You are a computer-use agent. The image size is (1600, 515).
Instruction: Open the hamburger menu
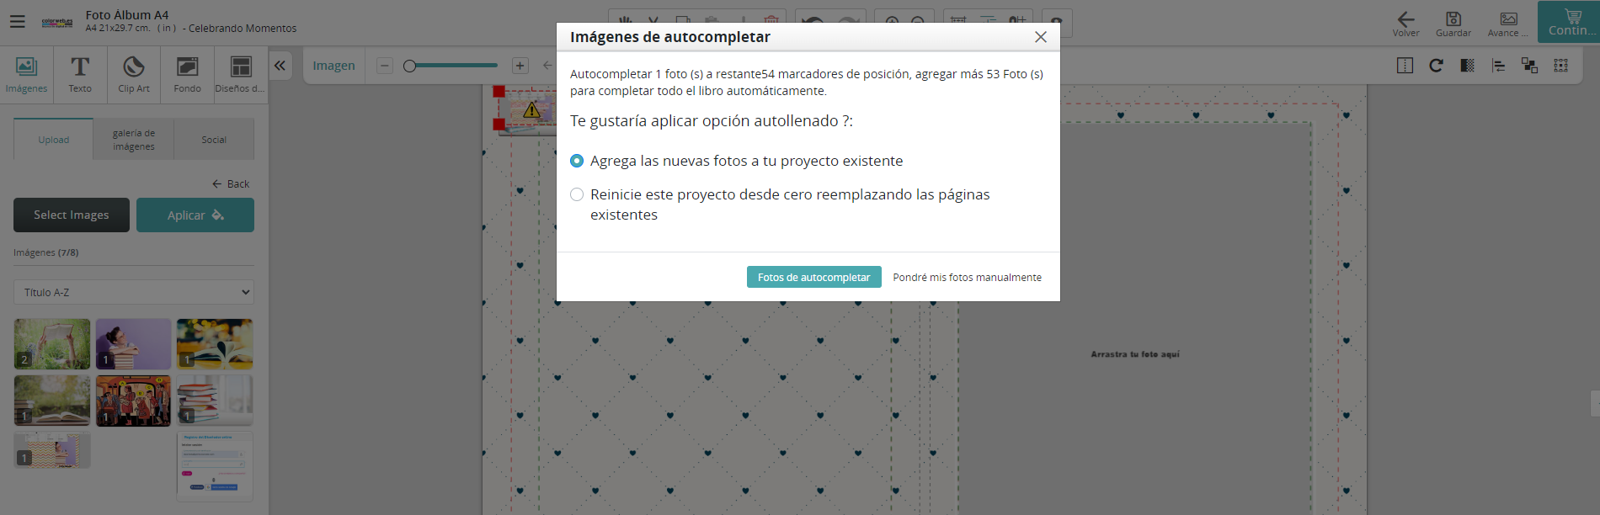[17, 22]
